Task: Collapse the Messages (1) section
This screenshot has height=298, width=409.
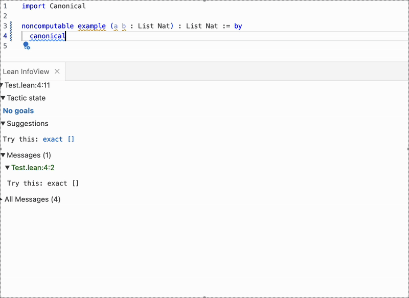Action: 3,155
